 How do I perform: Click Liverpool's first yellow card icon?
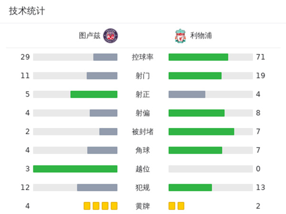click(172, 206)
